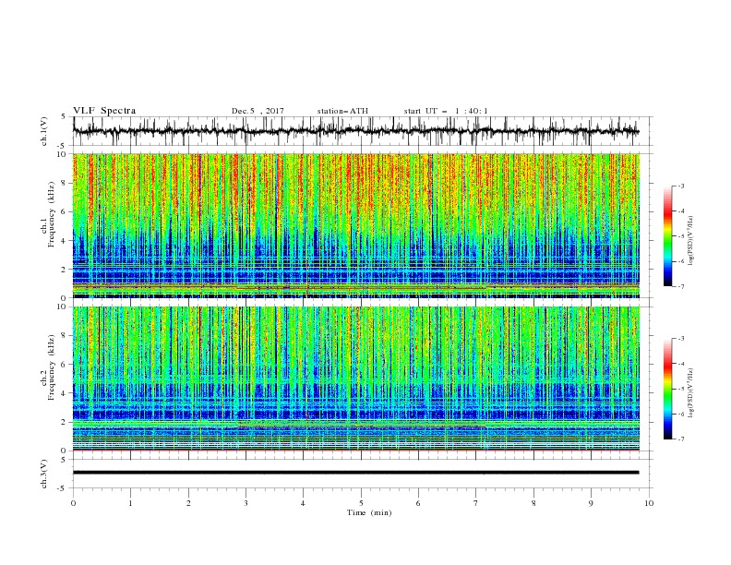Screen dimensions: 731x565
Task: Click the ch.1 voltage waveform trace
Action: click(x=355, y=131)
